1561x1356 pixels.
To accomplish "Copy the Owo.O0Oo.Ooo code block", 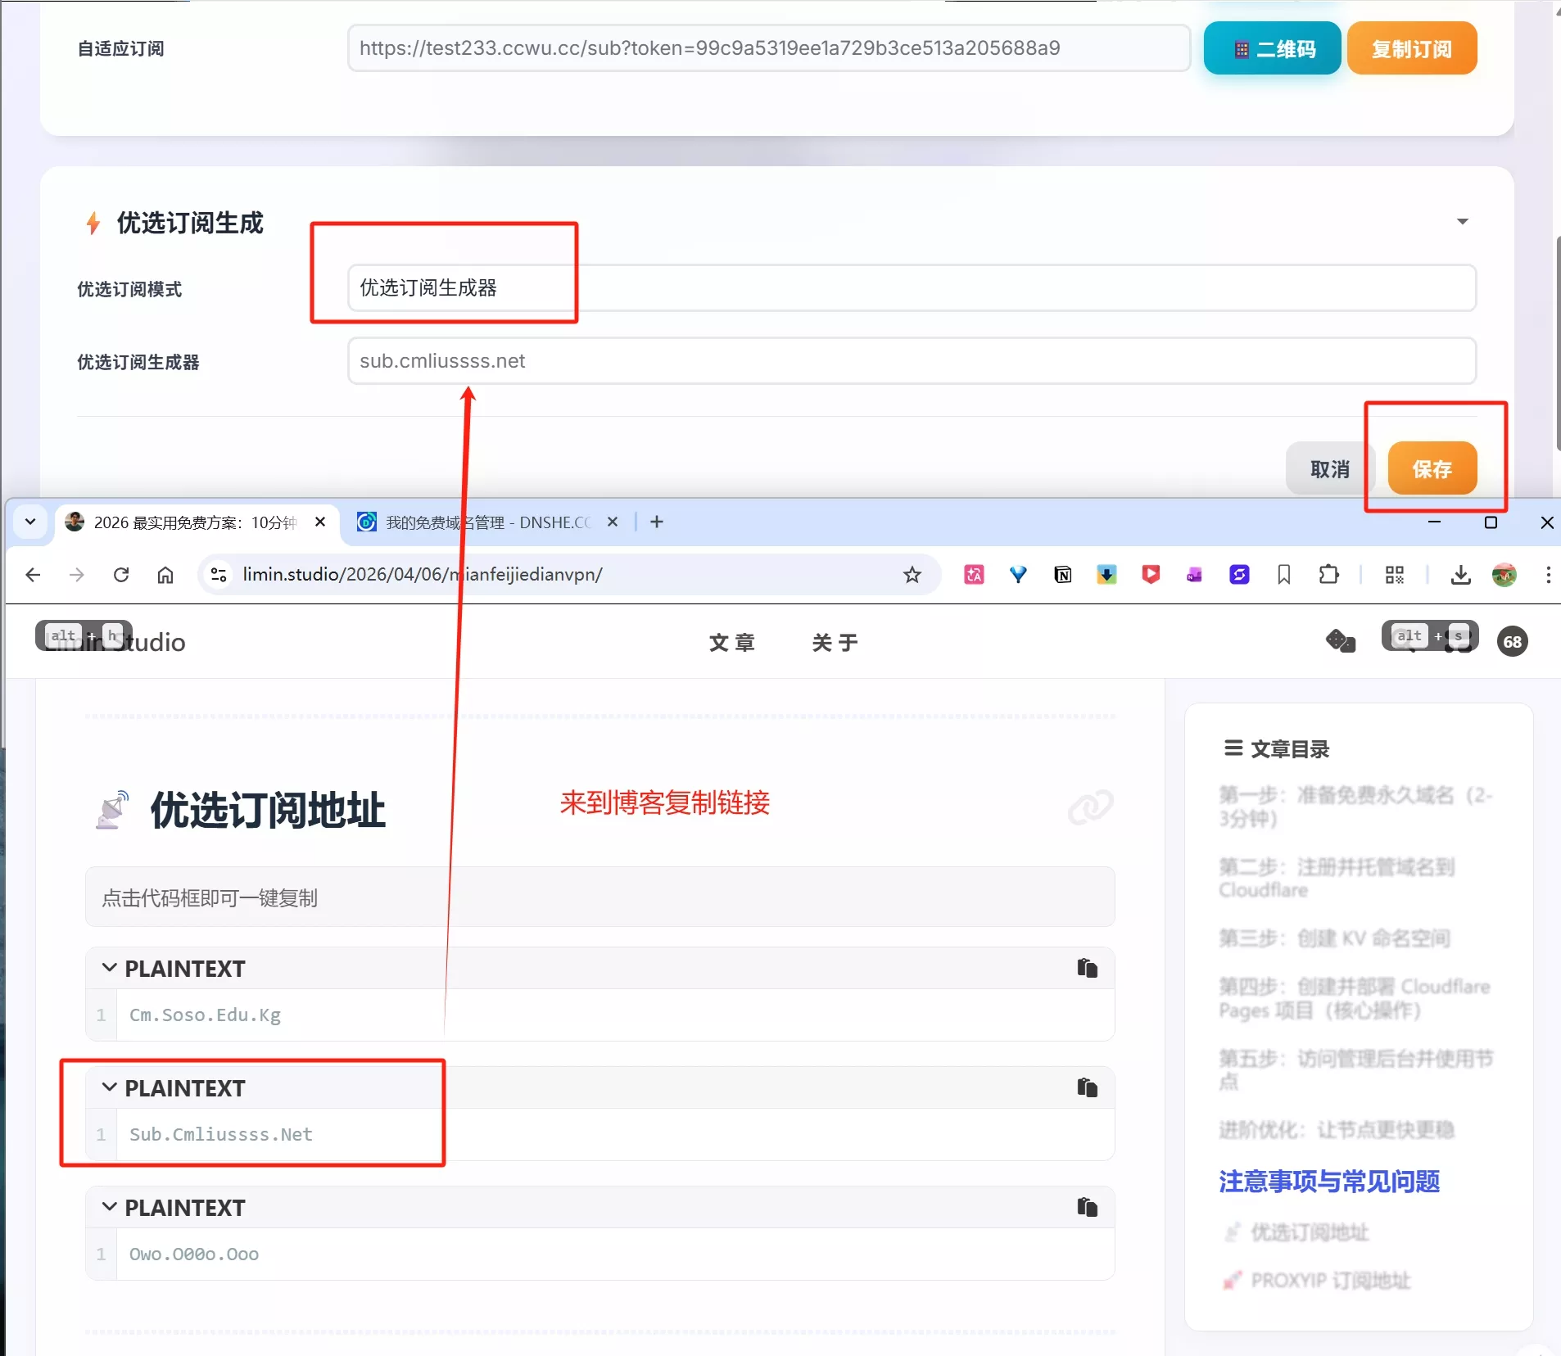I will (x=1087, y=1207).
